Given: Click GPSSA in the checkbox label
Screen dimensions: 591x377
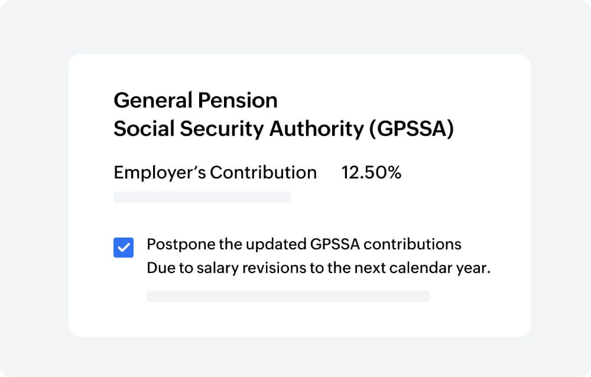Looking at the screenshot, I should 336,244.
